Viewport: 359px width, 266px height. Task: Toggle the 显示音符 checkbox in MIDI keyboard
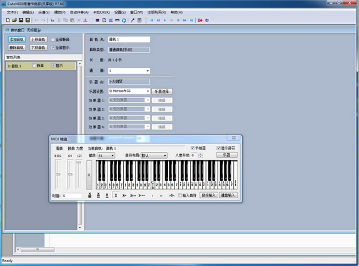coord(218,148)
